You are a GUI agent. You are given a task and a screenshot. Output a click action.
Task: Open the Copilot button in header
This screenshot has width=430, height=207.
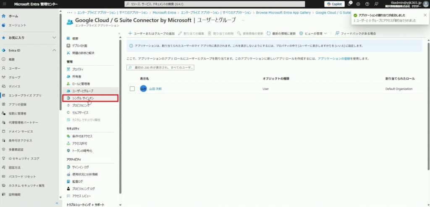pos(335,4)
